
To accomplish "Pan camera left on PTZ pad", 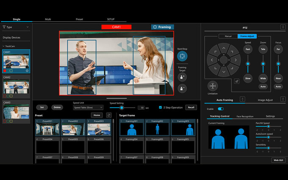I will pos(212,60).
